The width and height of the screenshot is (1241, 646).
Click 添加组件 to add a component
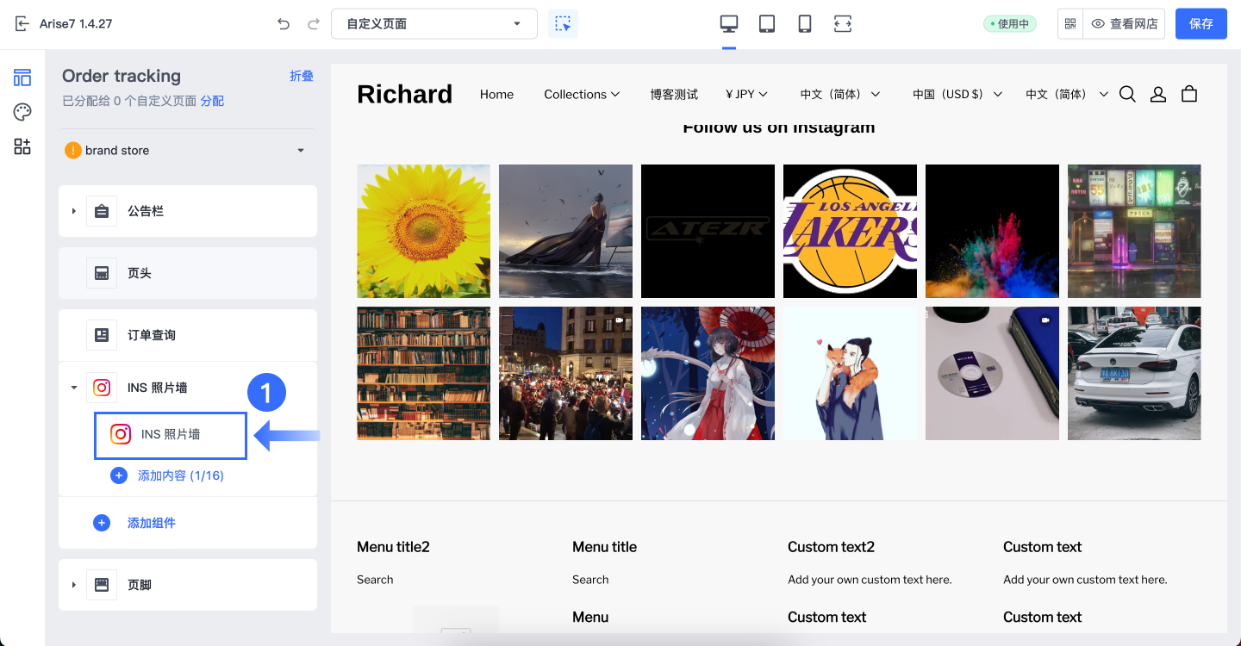151,523
